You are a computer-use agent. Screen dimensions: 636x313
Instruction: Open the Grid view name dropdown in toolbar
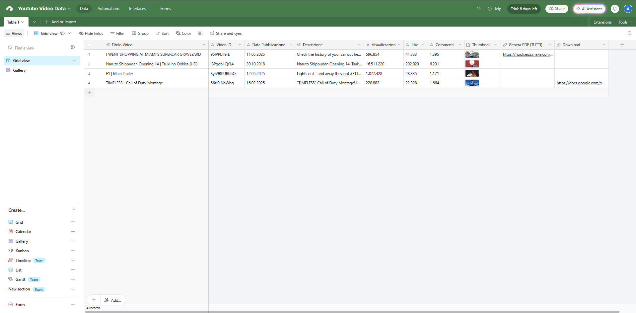69,33
